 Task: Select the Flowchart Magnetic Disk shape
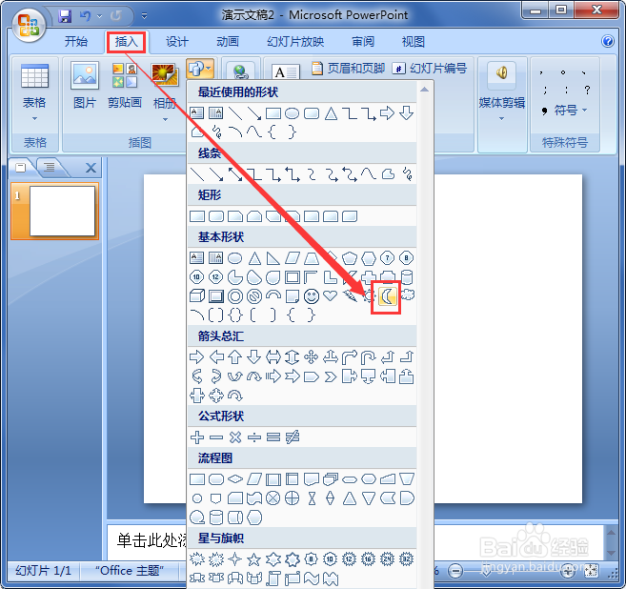(x=216, y=518)
